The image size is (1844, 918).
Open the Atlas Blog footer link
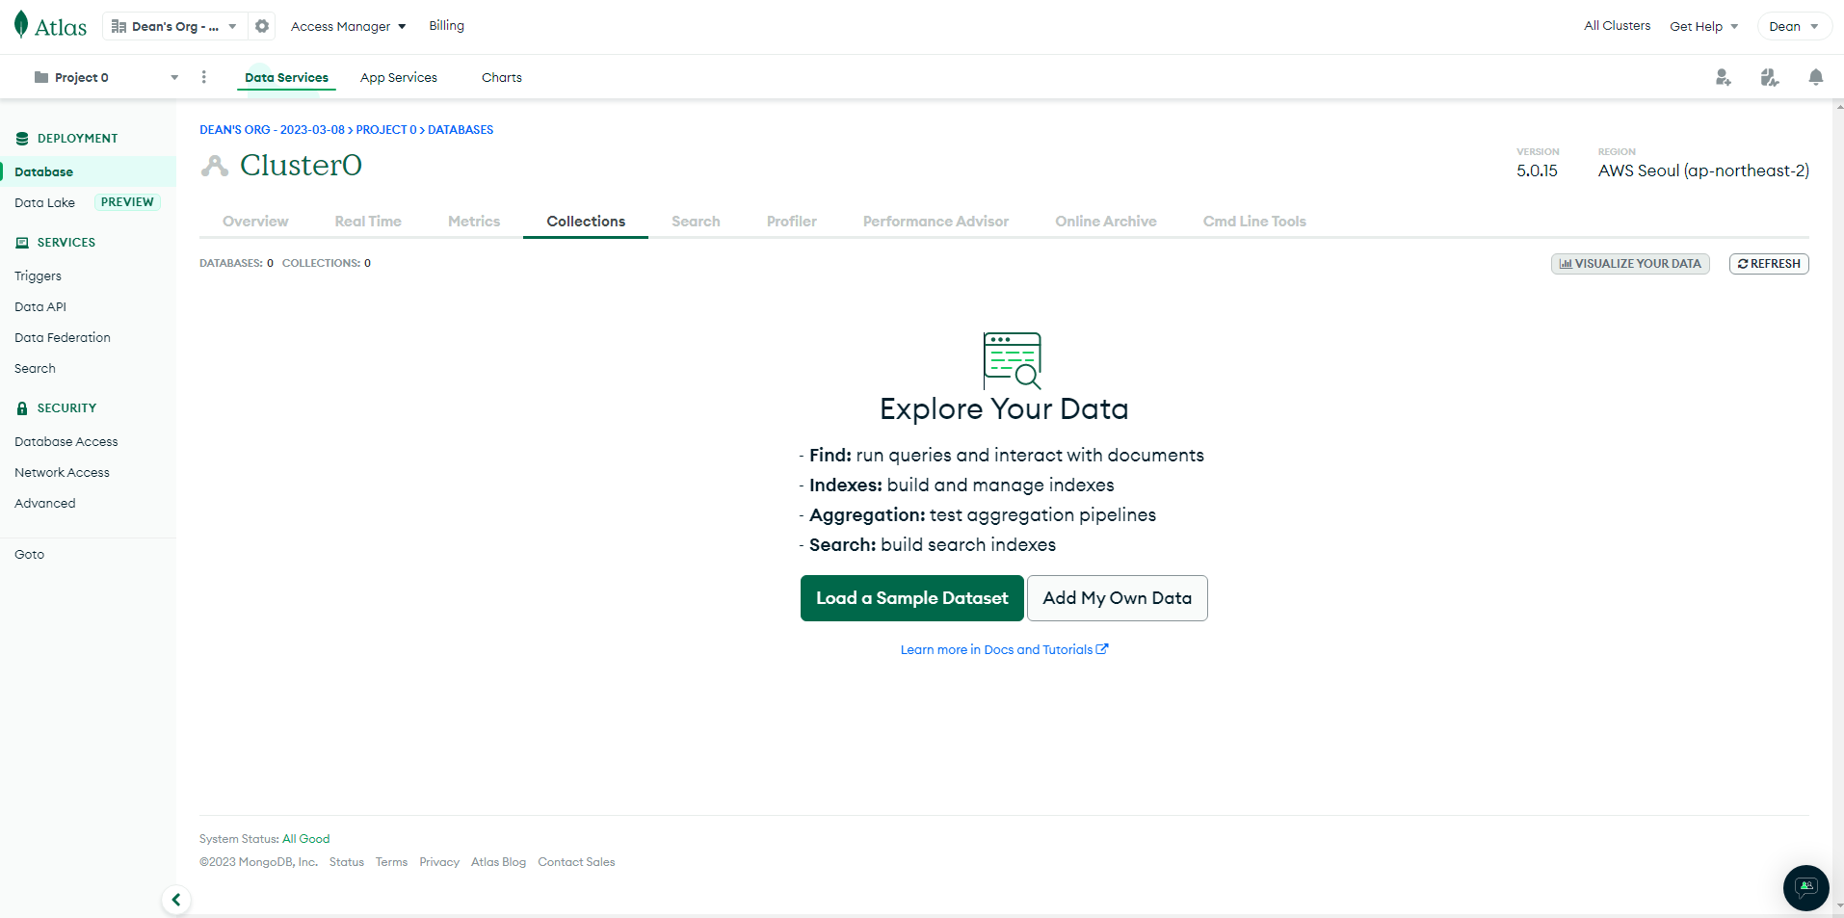point(499,862)
